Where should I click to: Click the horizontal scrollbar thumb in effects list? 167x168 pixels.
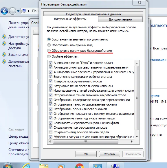(86, 141)
